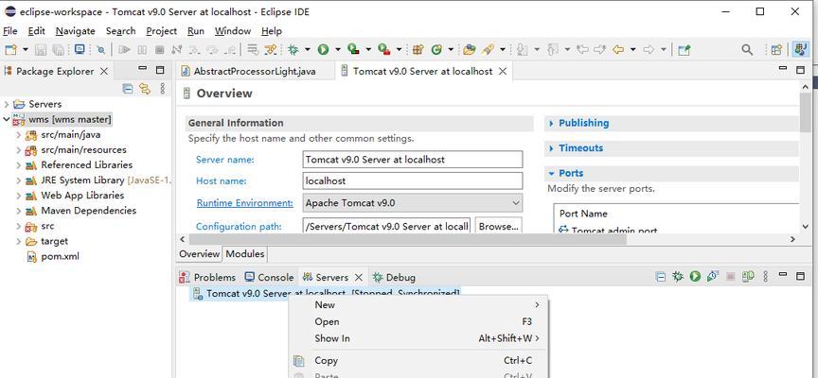Image resolution: width=818 pixels, height=378 pixels.
Task: Click the Browse... button for Configuration path
Action: [x=499, y=227]
